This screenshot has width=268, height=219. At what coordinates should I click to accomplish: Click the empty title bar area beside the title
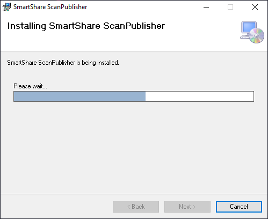[x=143, y=7]
